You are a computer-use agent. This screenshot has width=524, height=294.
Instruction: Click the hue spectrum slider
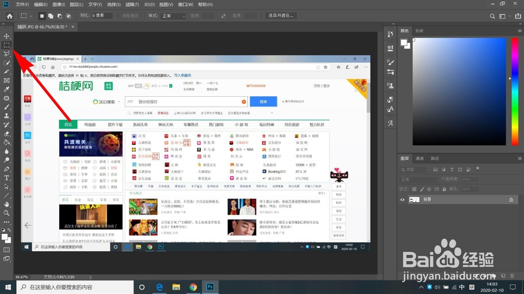coord(515,92)
